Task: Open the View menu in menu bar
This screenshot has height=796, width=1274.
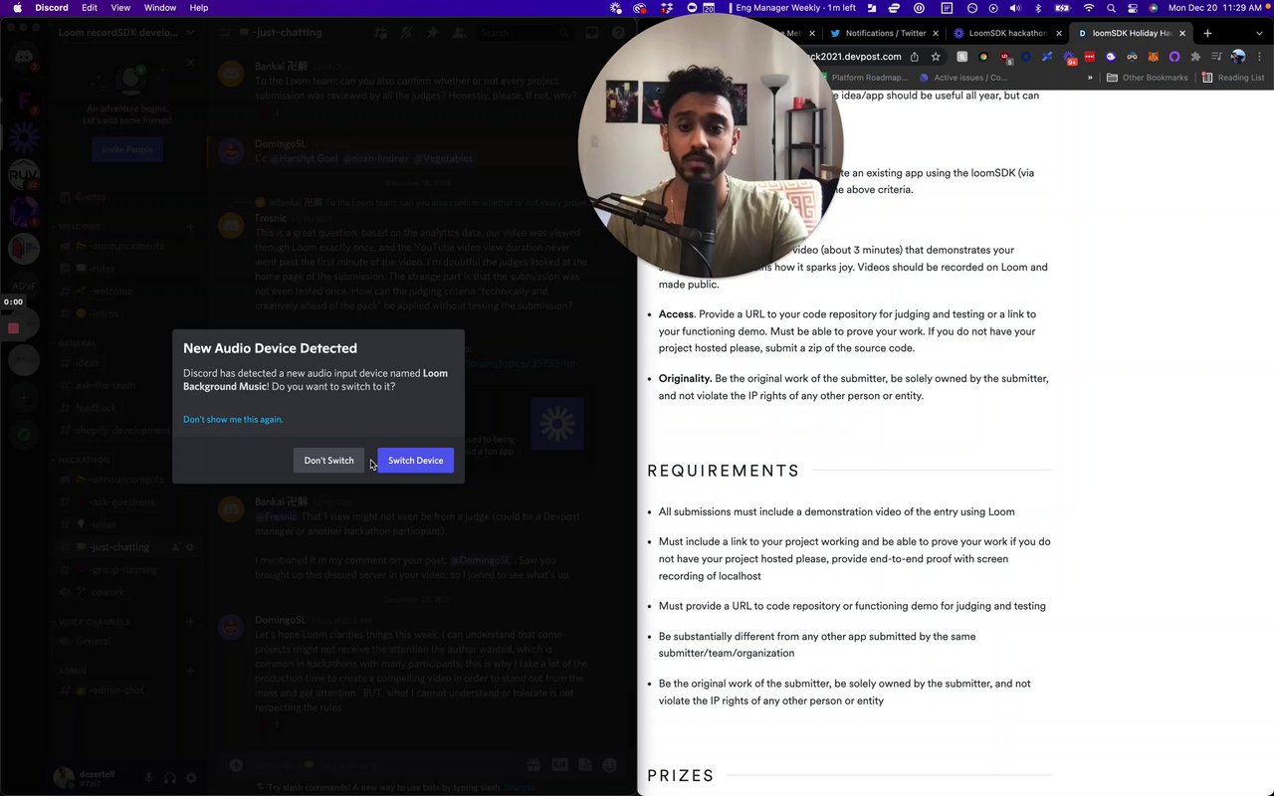Action: click(120, 8)
